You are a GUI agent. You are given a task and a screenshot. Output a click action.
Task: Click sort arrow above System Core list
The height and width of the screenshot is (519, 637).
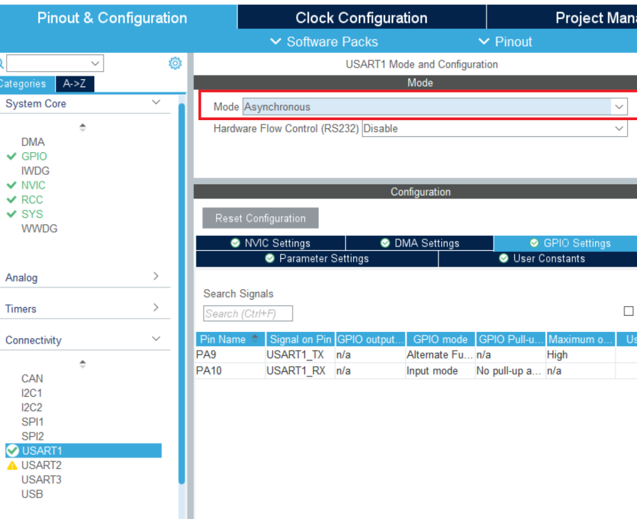point(82,128)
